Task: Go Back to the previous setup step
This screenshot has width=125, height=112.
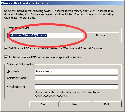Action: point(44,104)
